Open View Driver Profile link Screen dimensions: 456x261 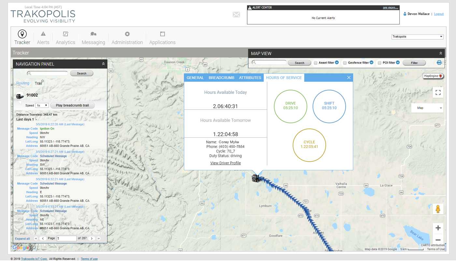point(225,163)
